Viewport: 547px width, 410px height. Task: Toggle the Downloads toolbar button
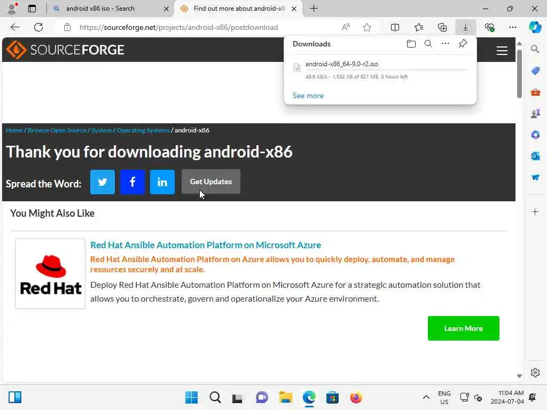click(465, 27)
